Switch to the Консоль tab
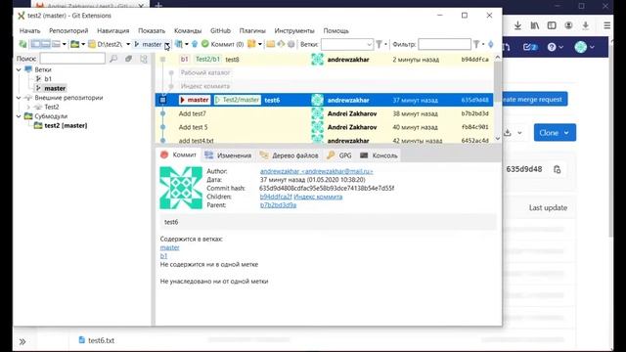 pos(379,155)
